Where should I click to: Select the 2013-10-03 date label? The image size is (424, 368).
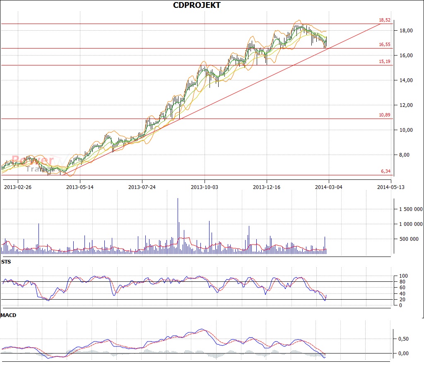point(205,187)
